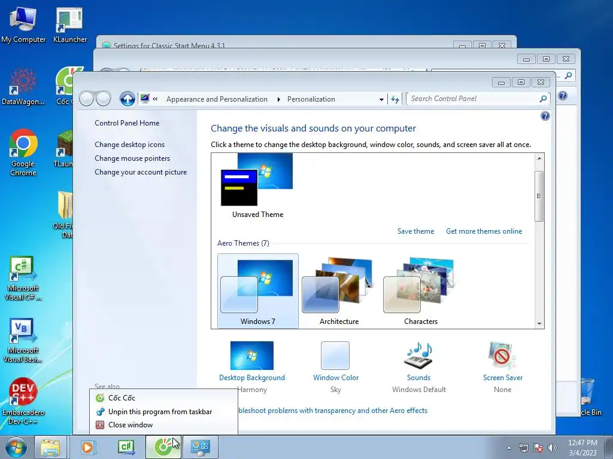Screen dimensions: 613x459
Task: Select the Windows 7 theme
Action: tap(257, 291)
